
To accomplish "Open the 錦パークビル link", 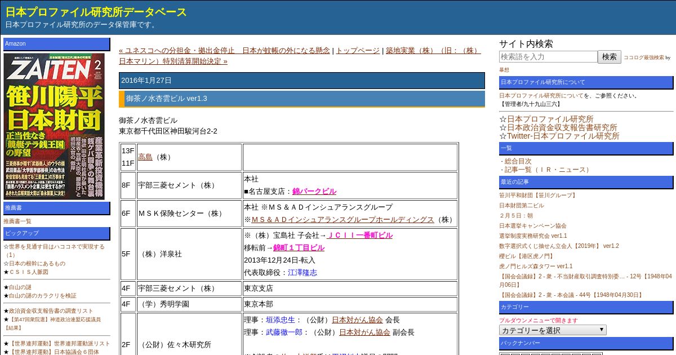I will pos(314,191).
